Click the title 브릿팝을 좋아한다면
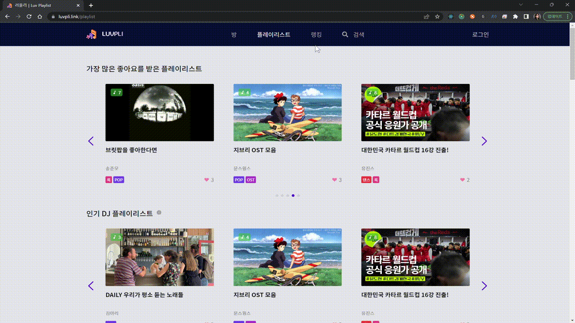Screen dimensions: 575x323 131,150
